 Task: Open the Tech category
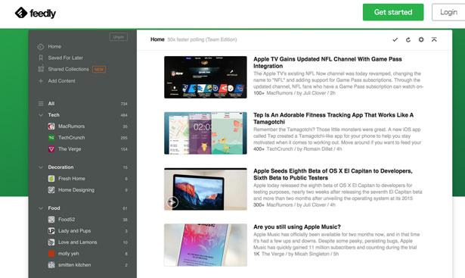(x=54, y=114)
